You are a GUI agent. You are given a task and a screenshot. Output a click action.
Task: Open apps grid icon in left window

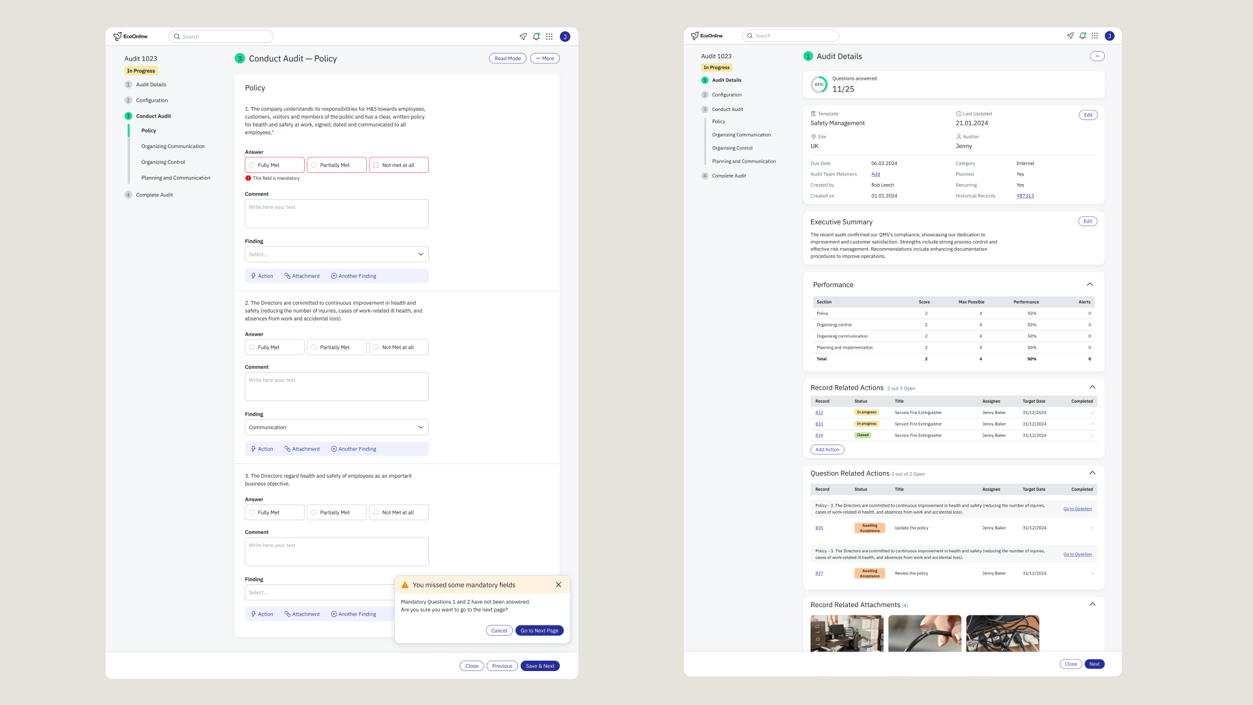pyautogui.click(x=549, y=37)
